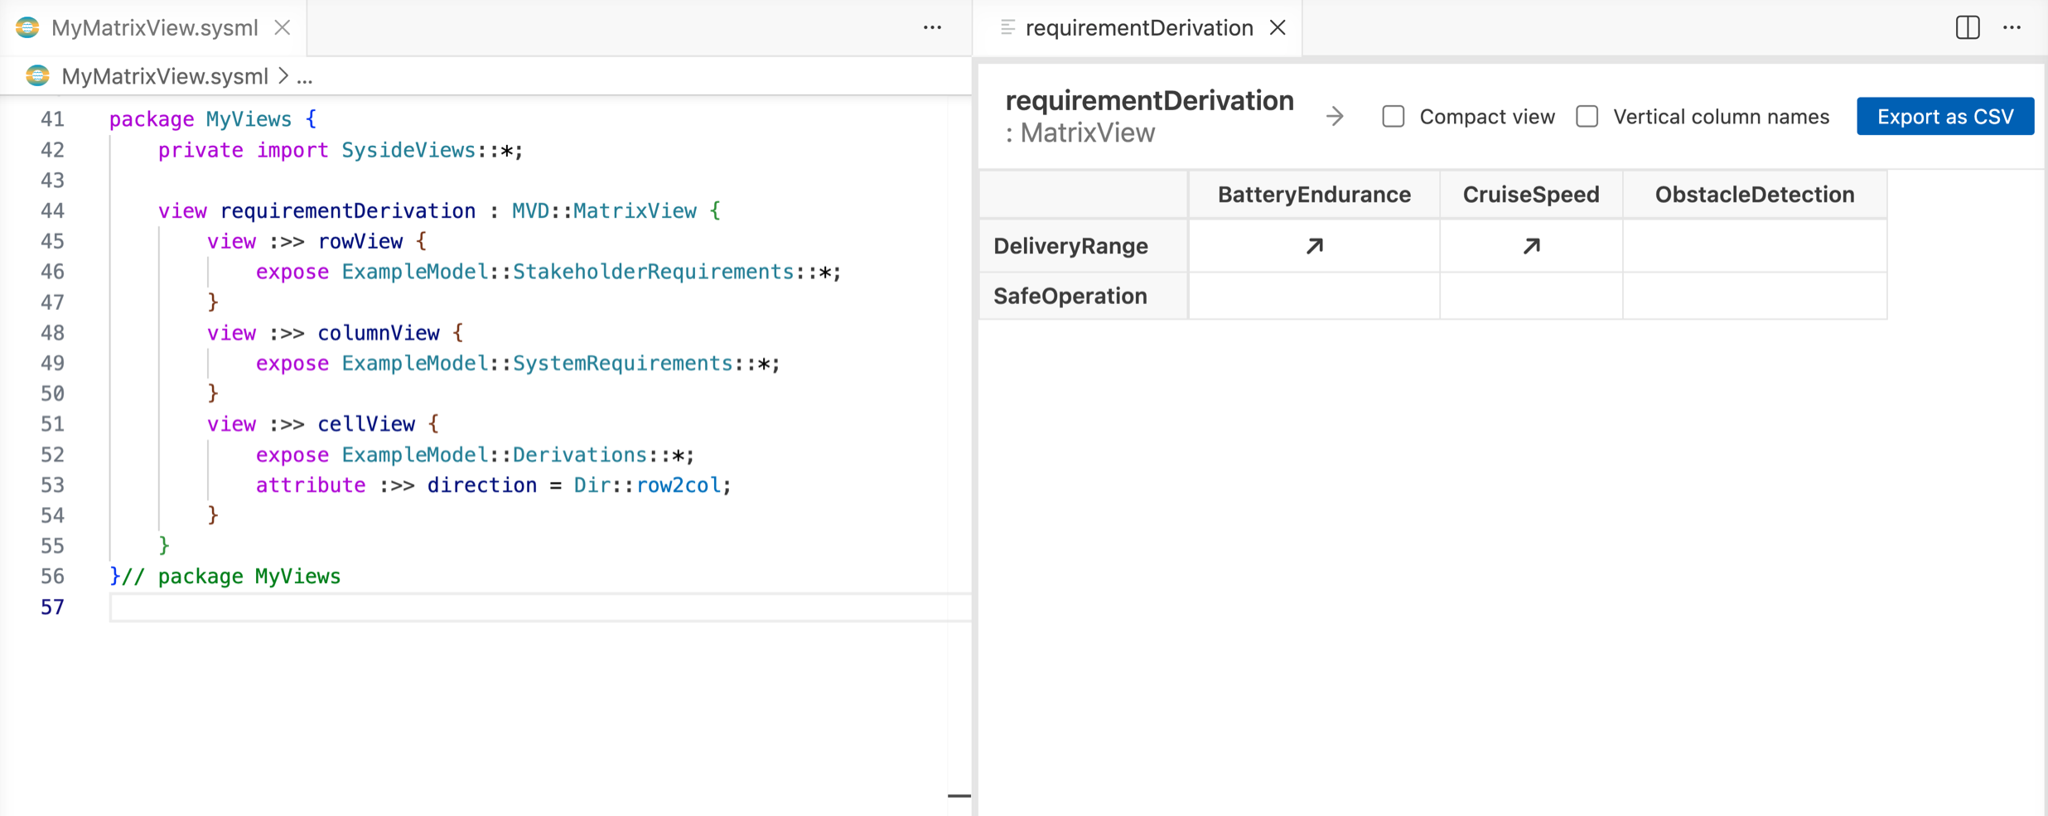The width and height of the screenshot is (2048, 816).
Task: Click the SafeOperation row header
Action: tap(1084, 296)
